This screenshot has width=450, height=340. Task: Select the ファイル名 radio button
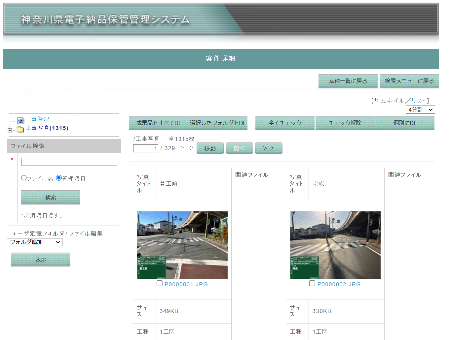coord(24,178)
